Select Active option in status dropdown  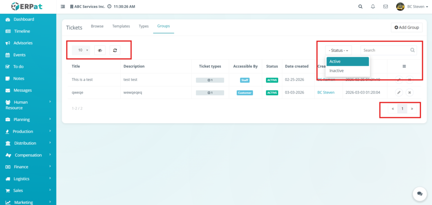[335, 62]
